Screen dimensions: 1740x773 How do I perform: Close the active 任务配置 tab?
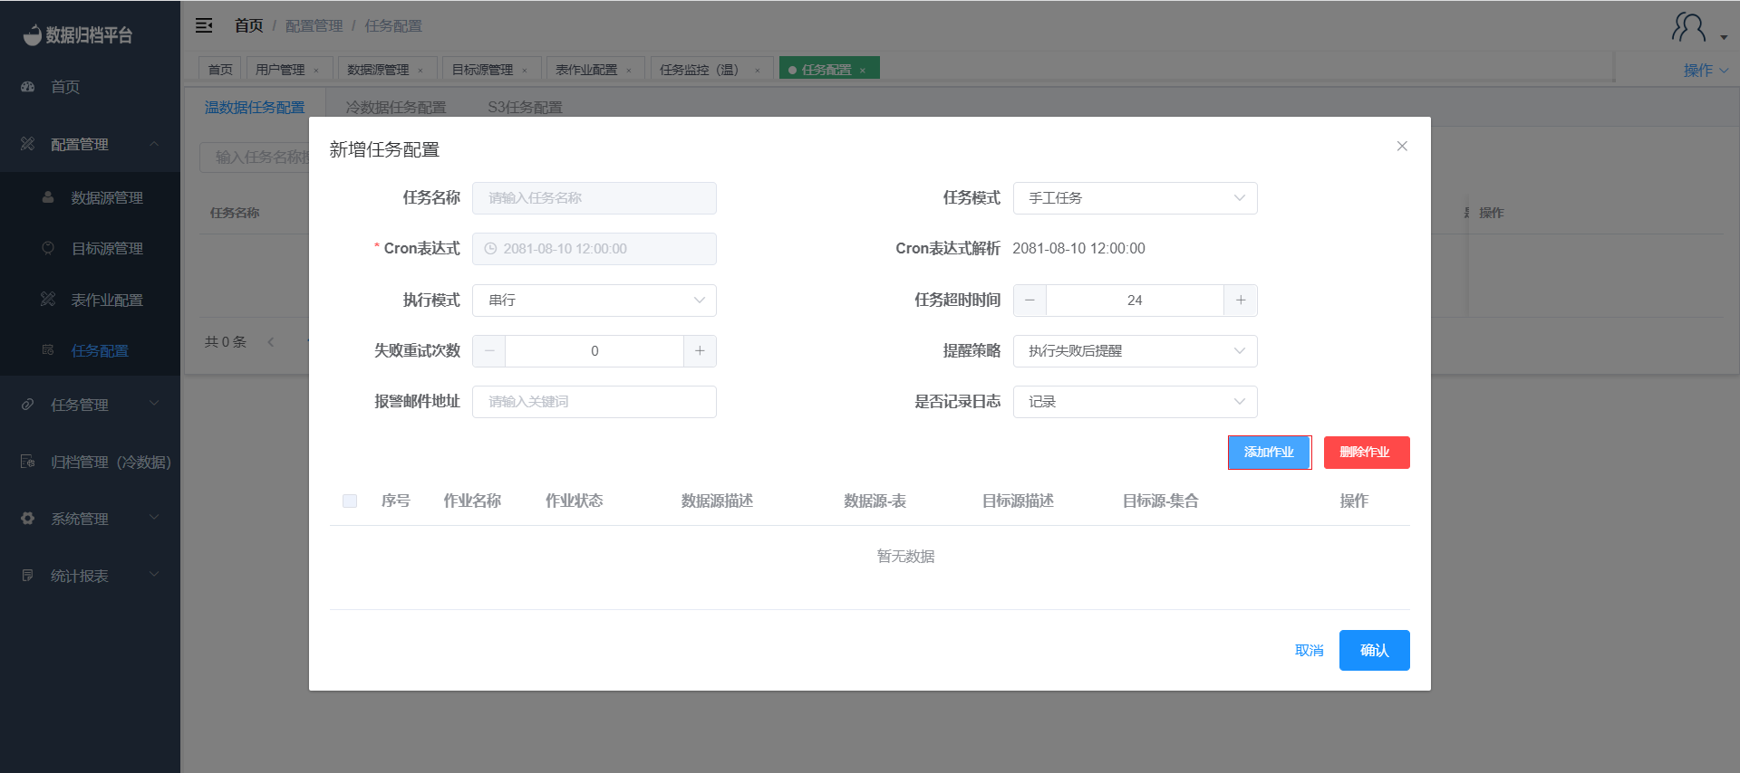[863, 71]
